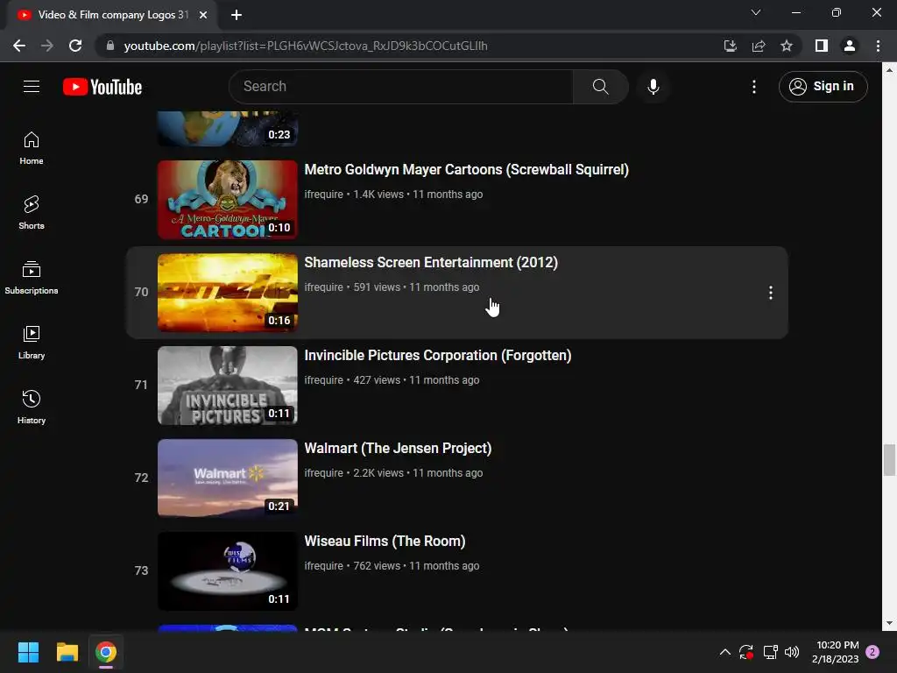Click the scrollbar down arrow
Screen dimensions: 897x673
(889, 623)
